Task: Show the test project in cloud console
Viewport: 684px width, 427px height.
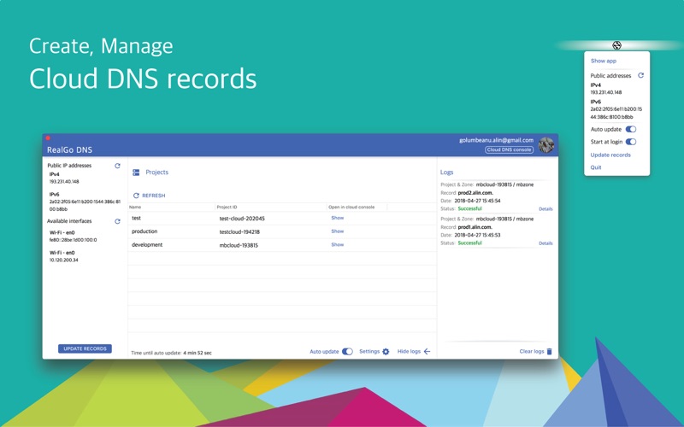Action: (337, 218)
